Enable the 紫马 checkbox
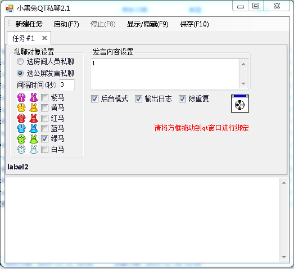 44,97
